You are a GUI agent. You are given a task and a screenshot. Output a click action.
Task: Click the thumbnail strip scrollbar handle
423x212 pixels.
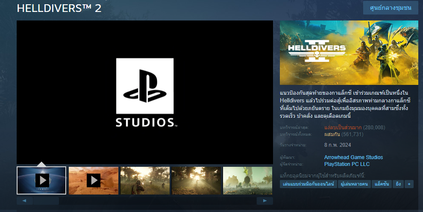pos(46,200)
